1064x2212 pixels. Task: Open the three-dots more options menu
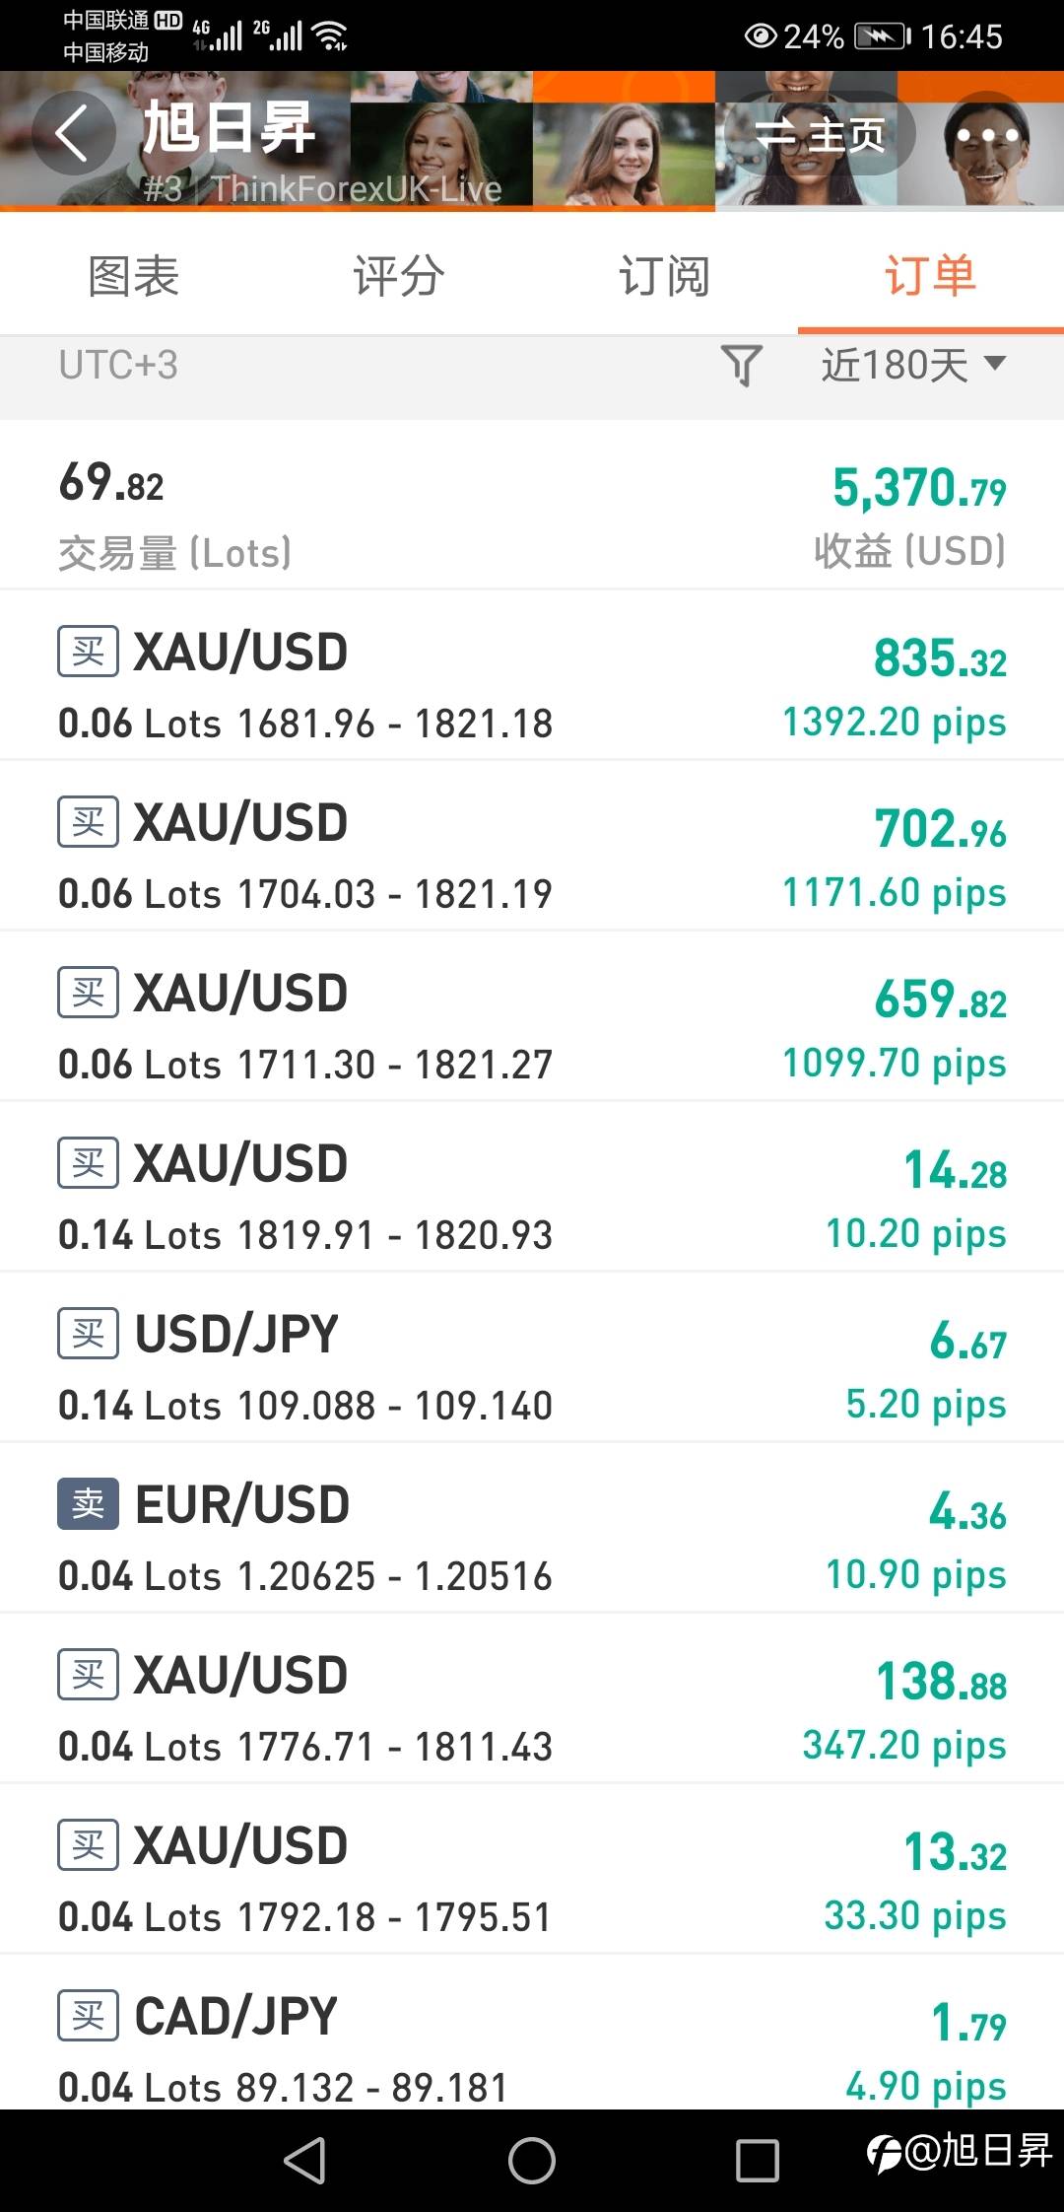(x=986, y=134)
